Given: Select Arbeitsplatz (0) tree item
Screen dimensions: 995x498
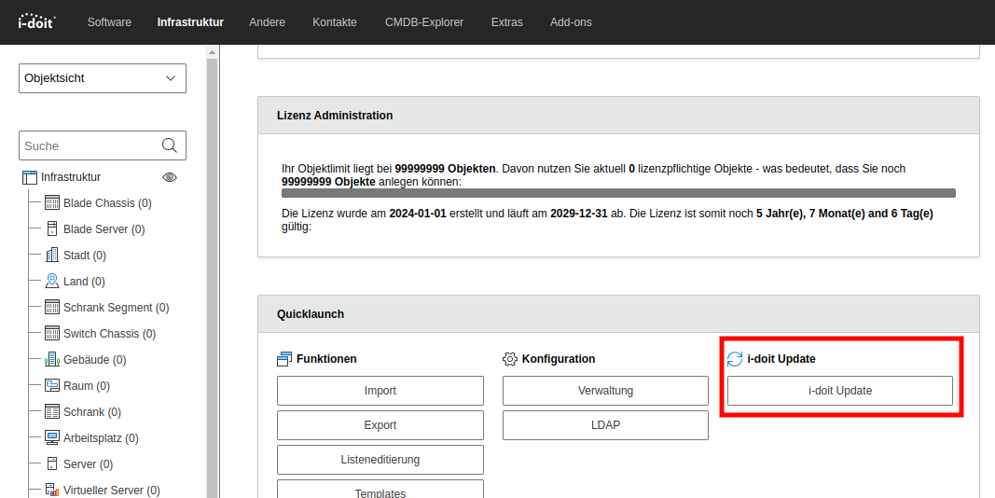Looking at the screenshot, I should (101, 437).
